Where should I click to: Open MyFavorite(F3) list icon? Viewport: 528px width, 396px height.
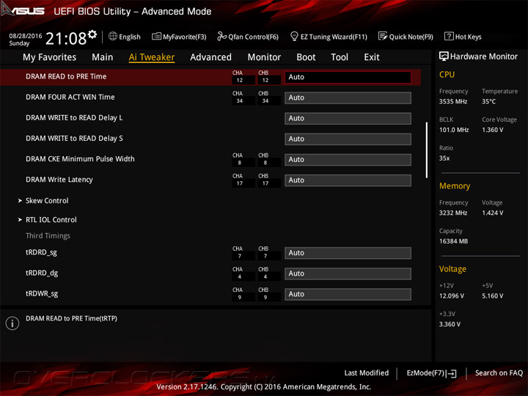click(156, 36)
